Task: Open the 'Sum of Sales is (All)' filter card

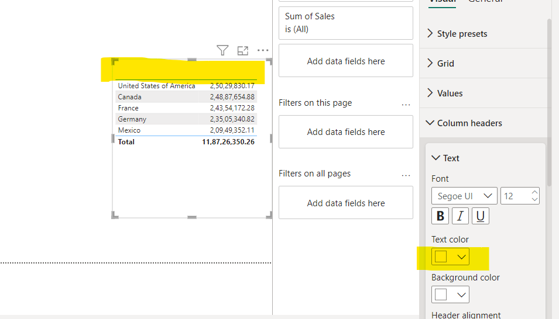Action: (346, 23)
